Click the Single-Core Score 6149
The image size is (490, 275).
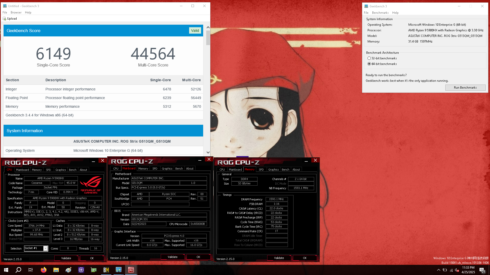(x=53, y=54)
